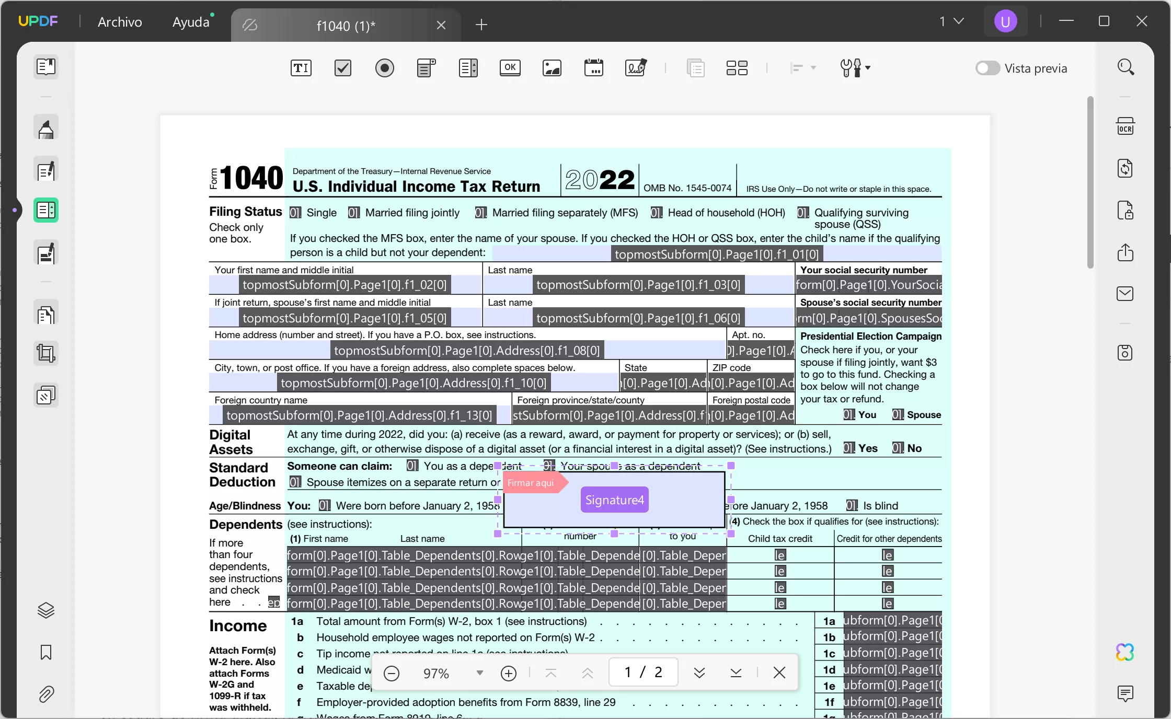1171x719 pixels.
Task: Check Married filing separately (MFS) box
Action: 481,213
